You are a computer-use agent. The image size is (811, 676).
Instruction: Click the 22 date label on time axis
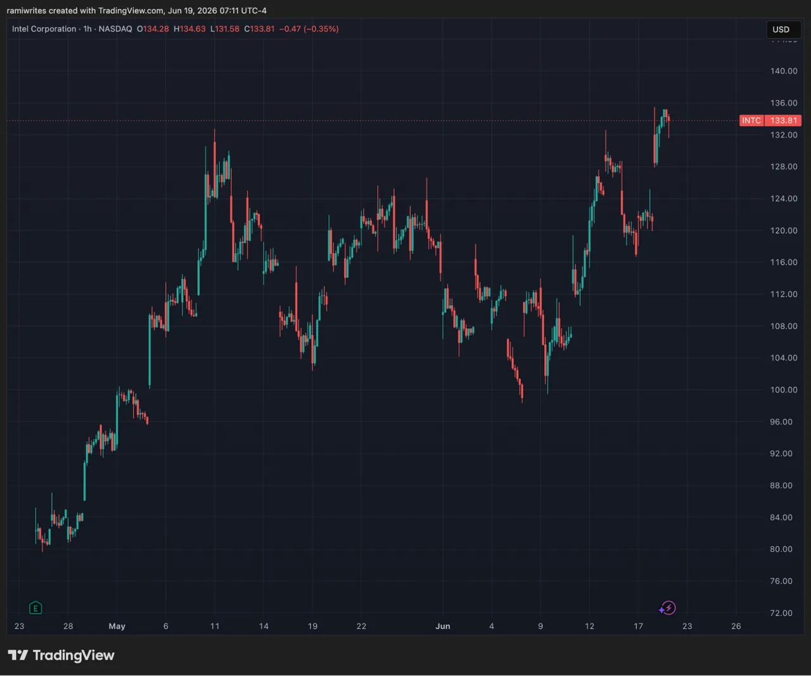(x=361, y=626)
